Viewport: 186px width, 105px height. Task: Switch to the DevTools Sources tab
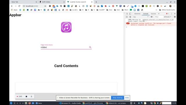[153, 14]
